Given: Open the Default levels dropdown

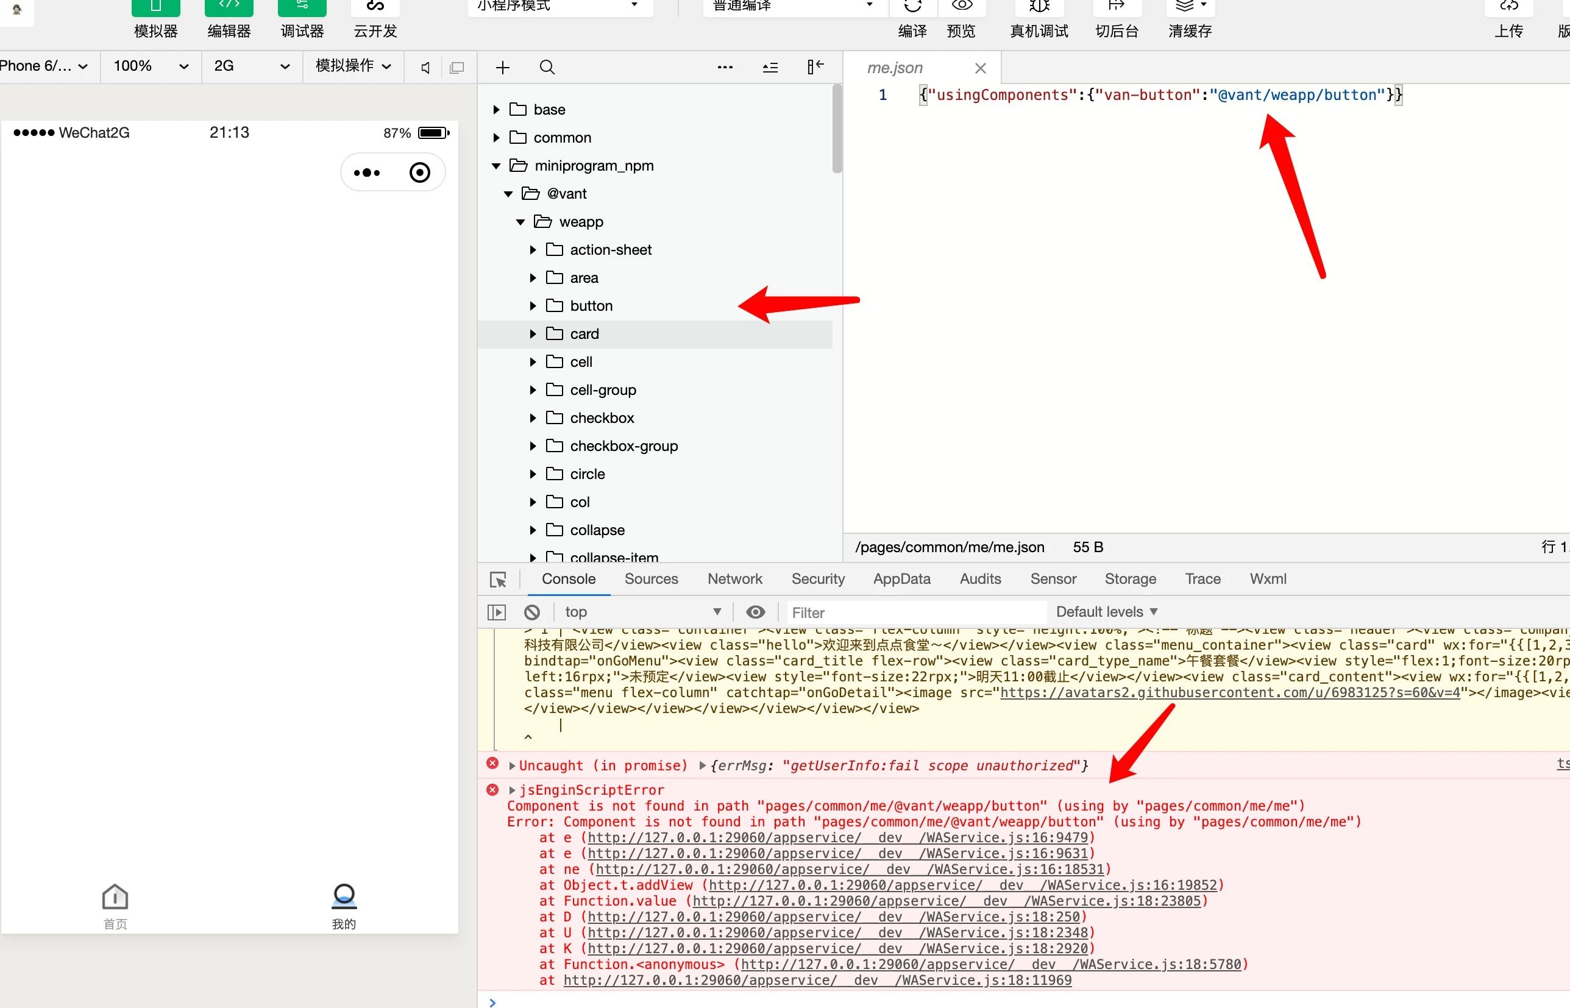Looking at the screenshot, I should coord(1107,612).
